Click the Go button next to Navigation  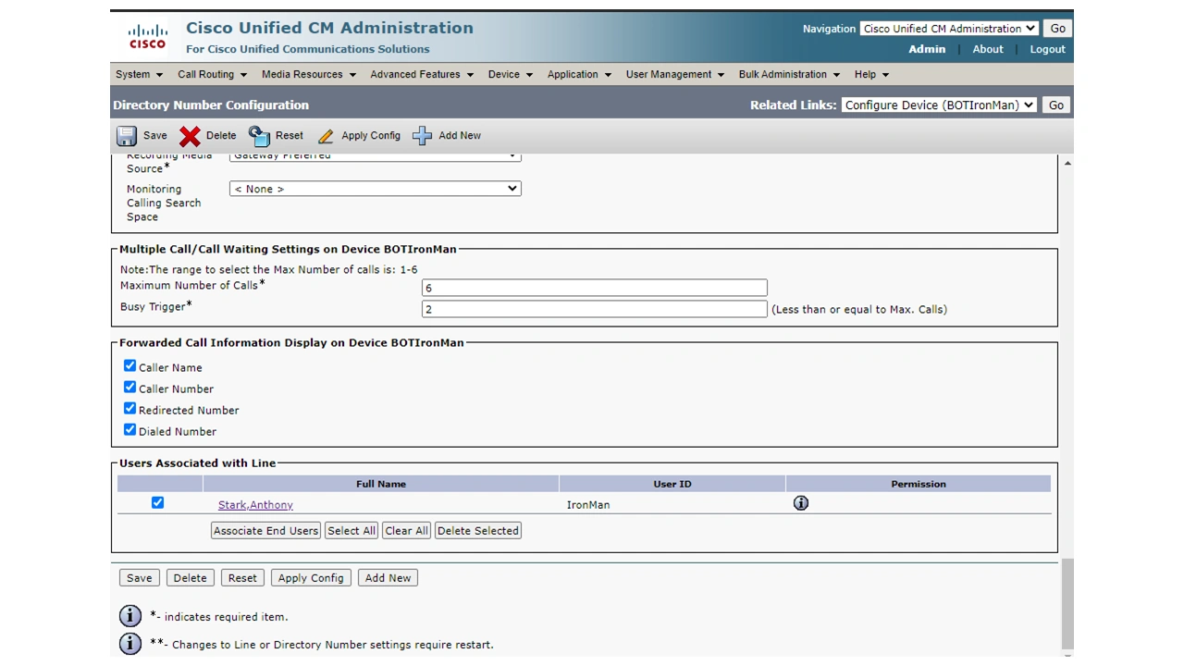pos(1057,29)
